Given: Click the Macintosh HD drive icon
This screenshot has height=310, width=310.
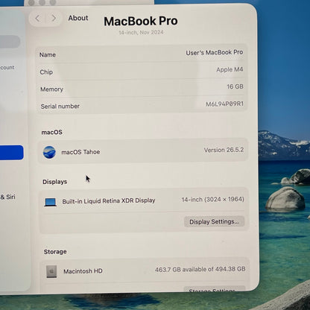Looking at the screenshot, I should (x=51, y=271).
